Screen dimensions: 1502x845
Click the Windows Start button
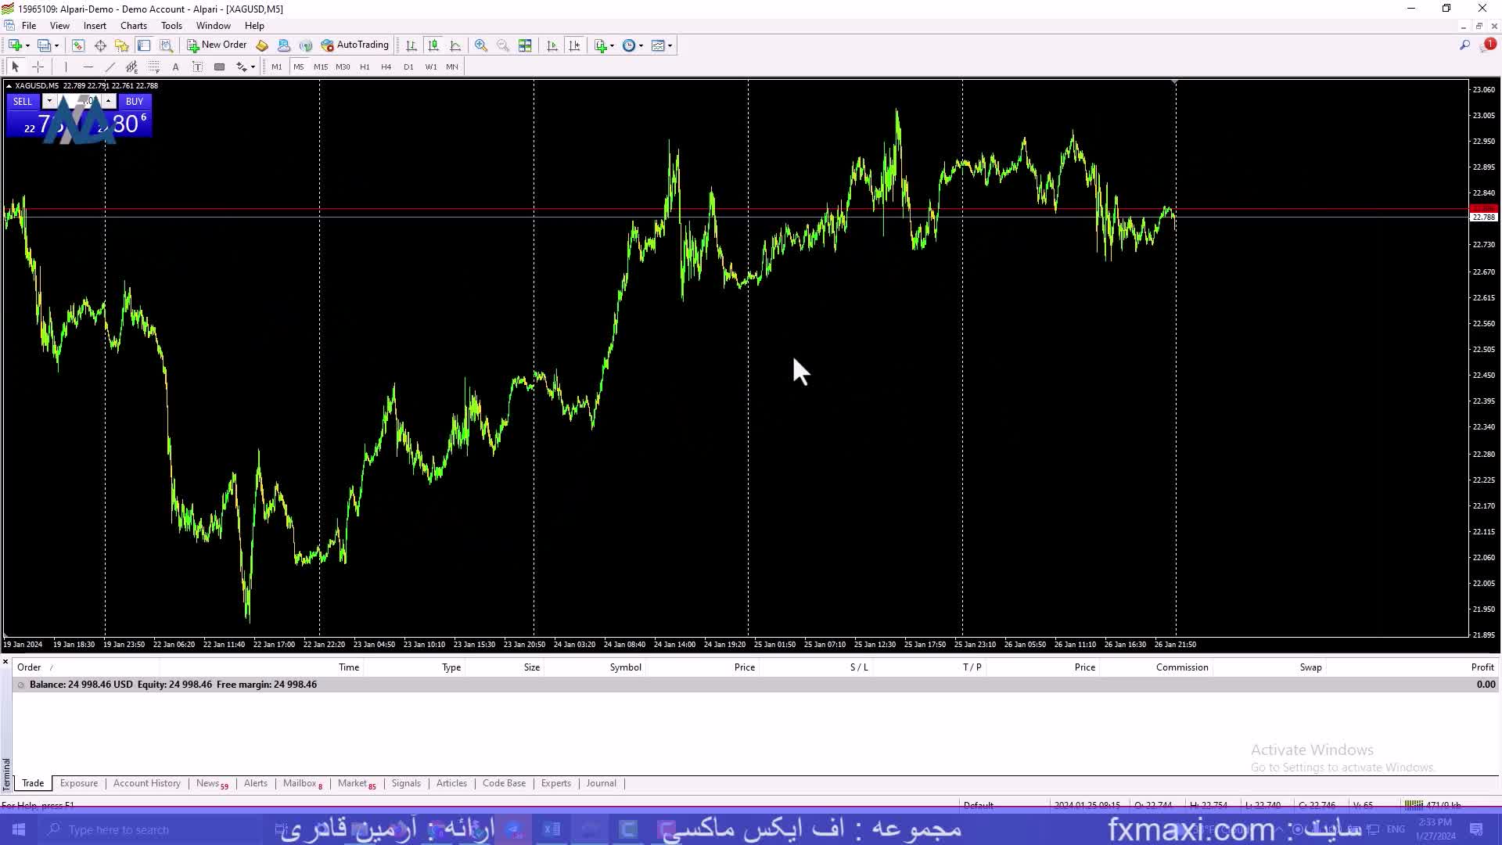coord(19,829)
